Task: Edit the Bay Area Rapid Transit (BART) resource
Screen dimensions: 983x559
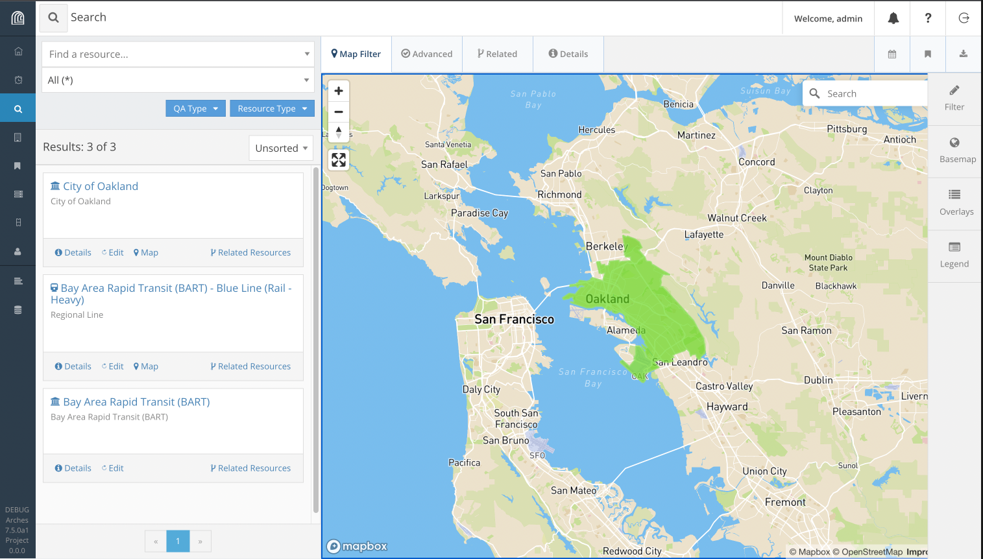Action: pos(113,468)
